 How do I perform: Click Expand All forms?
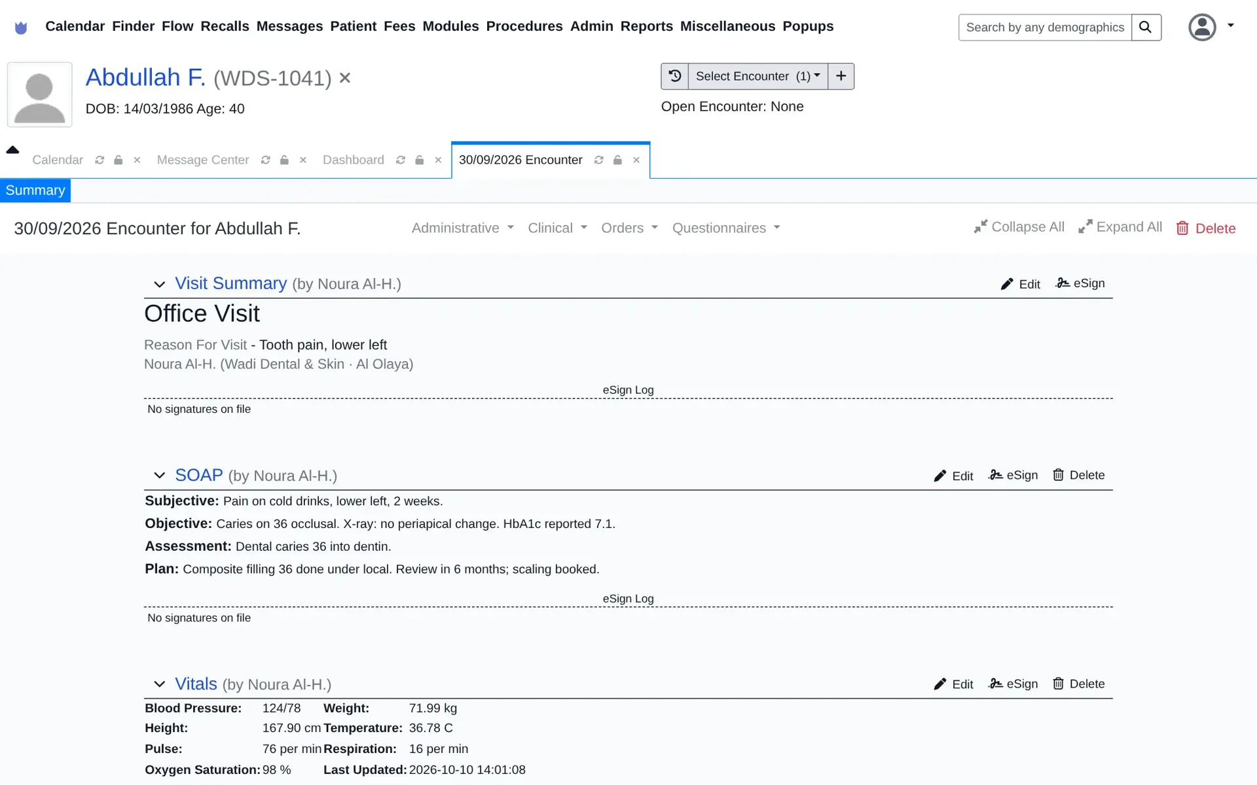[1120, 227]
